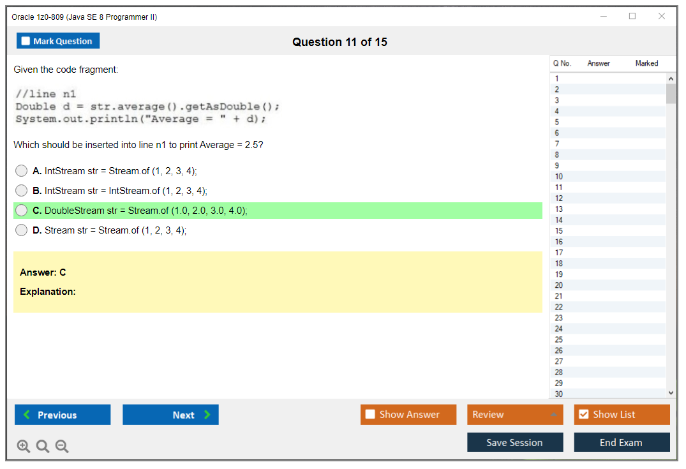Screen dimensions: 686x469
Task: Click the Next button
Action: pos(170,415)
